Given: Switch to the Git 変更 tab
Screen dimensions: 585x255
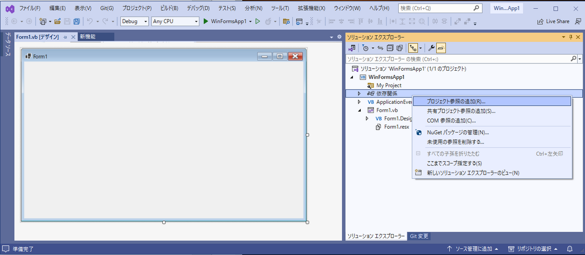Looking at the screenshot, I should pos(419,236).
